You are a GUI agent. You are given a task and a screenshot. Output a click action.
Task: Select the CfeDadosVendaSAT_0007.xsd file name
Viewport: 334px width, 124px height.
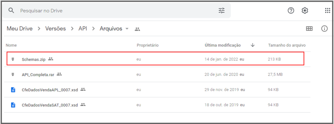coord(50,105)
